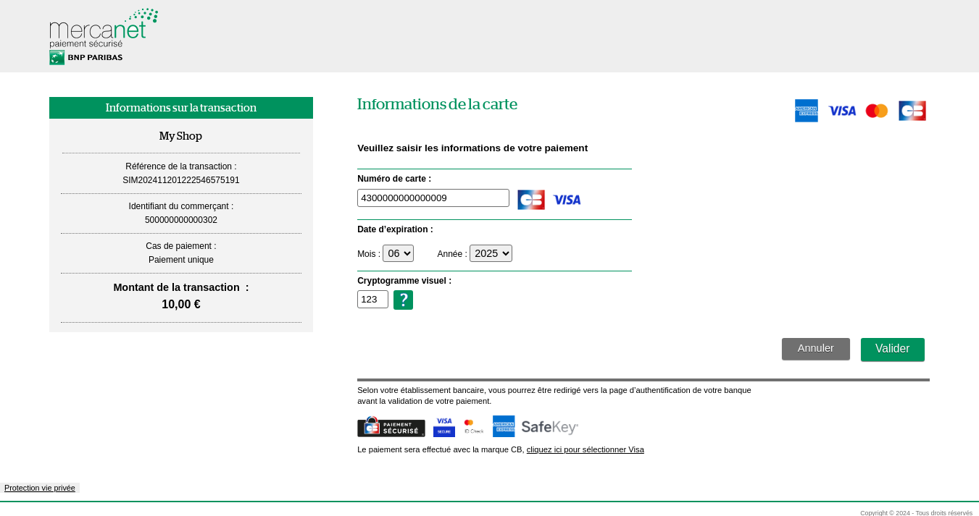This screenshot has height=516, width=979.
Task: Click the American Express SafeKey badge
Action: pos(536,427)
